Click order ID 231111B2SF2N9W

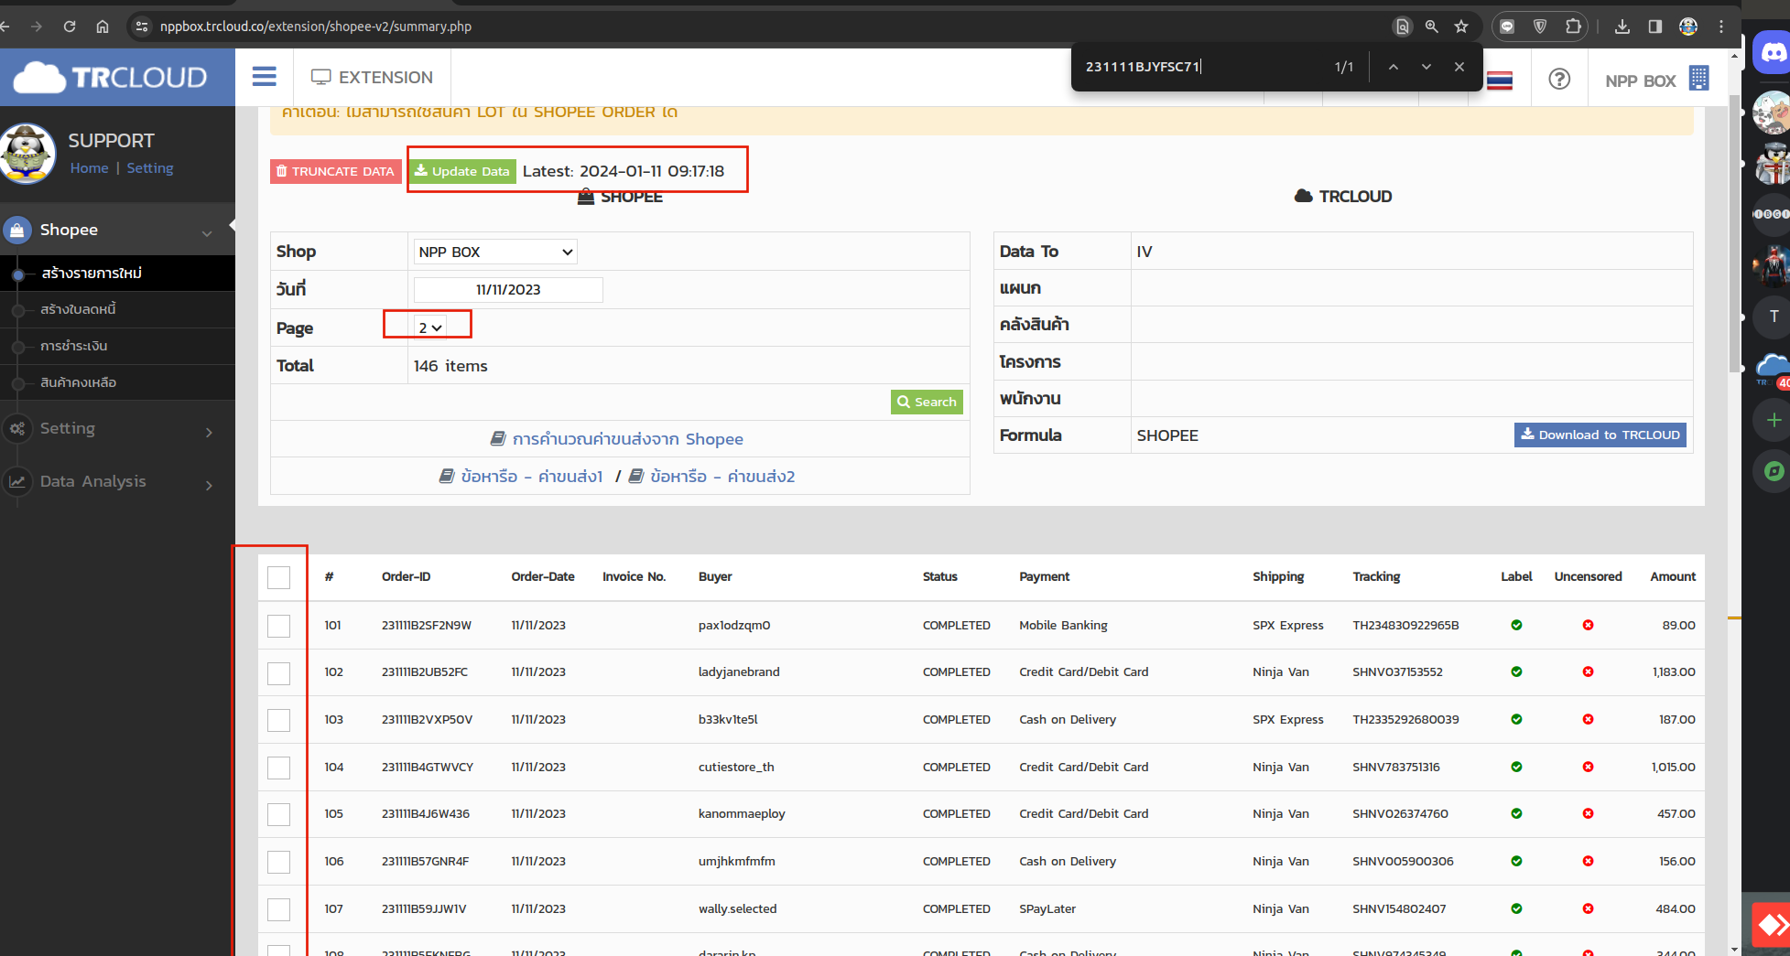(x=427, y=625)
